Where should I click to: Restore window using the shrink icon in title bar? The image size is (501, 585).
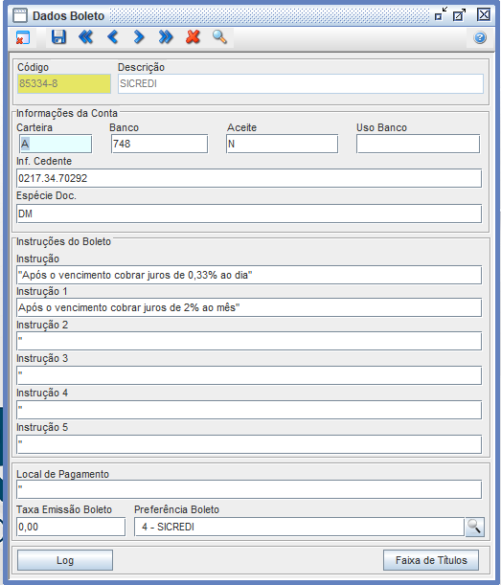pos(441,14)
